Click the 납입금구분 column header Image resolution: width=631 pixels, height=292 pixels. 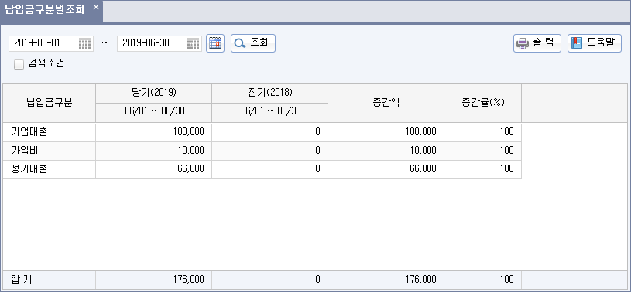coord(49,103)
